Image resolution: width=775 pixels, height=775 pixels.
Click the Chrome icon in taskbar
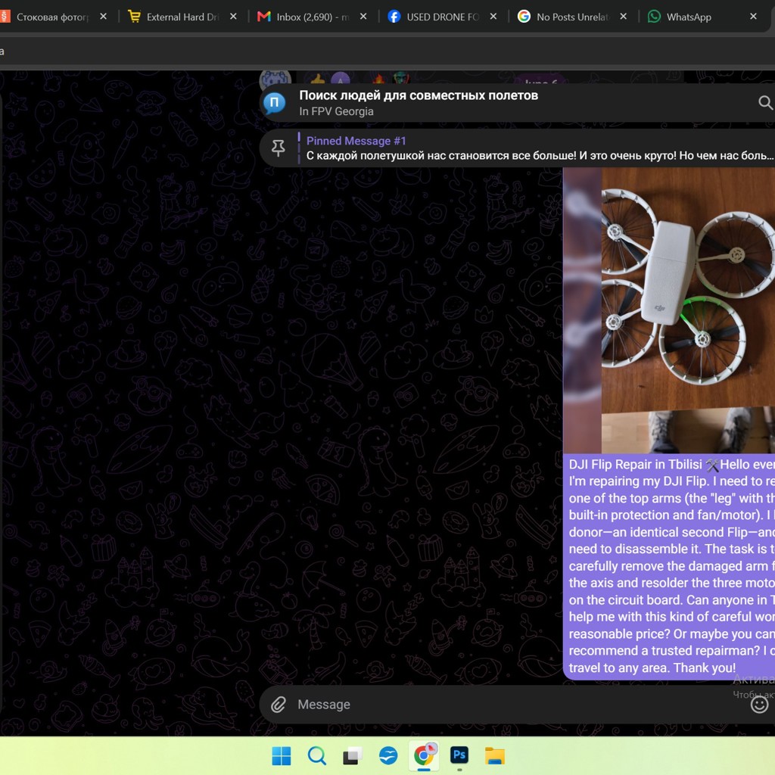click(424, 756)
